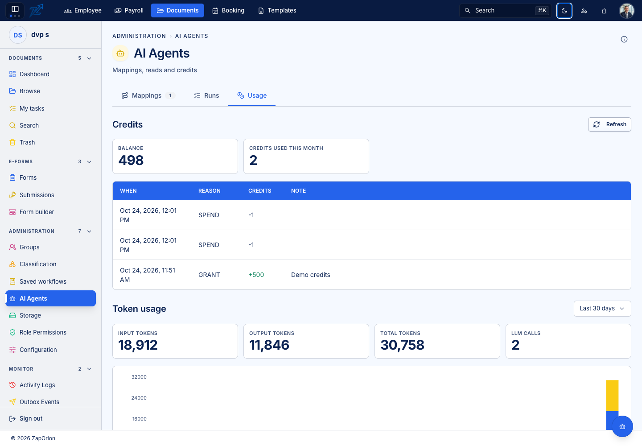Click the Activity Logs icon
The width and height of the screenshot is (642, 446).
coord(12,385)
